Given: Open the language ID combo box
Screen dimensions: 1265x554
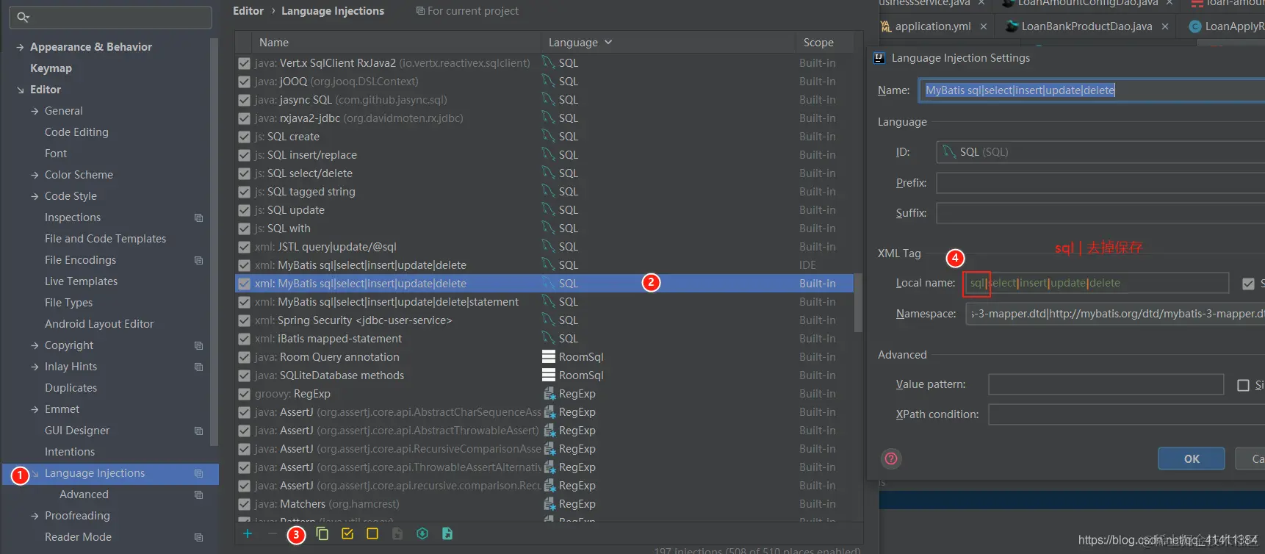Looking at the screenshot, I should (1100, 152).
